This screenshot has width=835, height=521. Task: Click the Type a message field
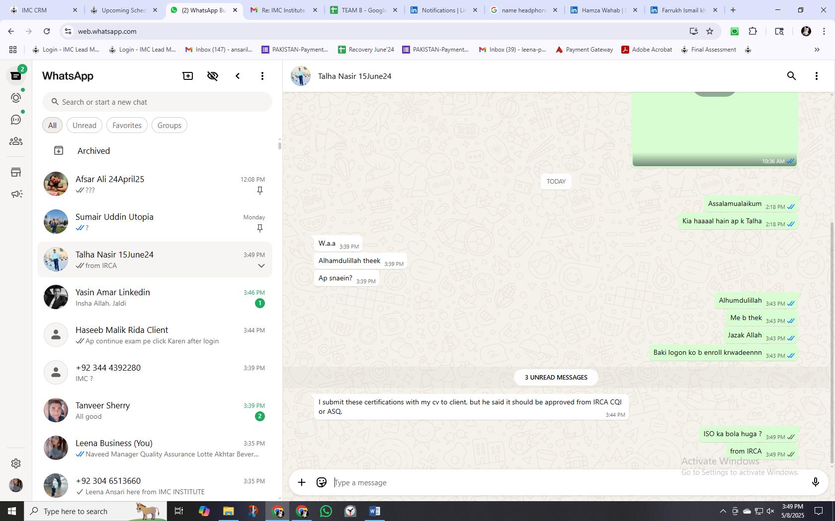tap(569, 482)
